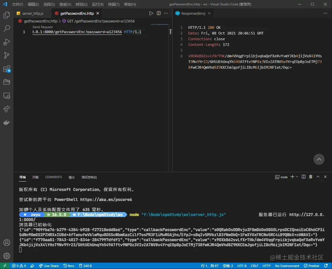The image size is (332, 269).
Task: Switch to the 输出 panel tab
Action: (72, 177)
